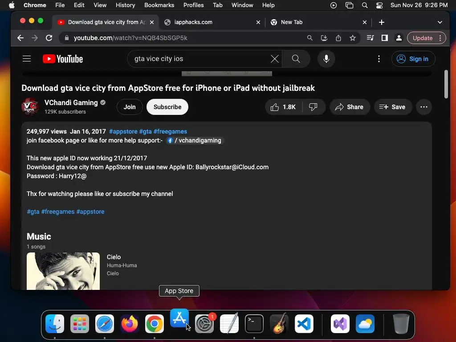Screen dimensions: 456x342
Task: Save video to a playlist
Action: click(393, 107)
